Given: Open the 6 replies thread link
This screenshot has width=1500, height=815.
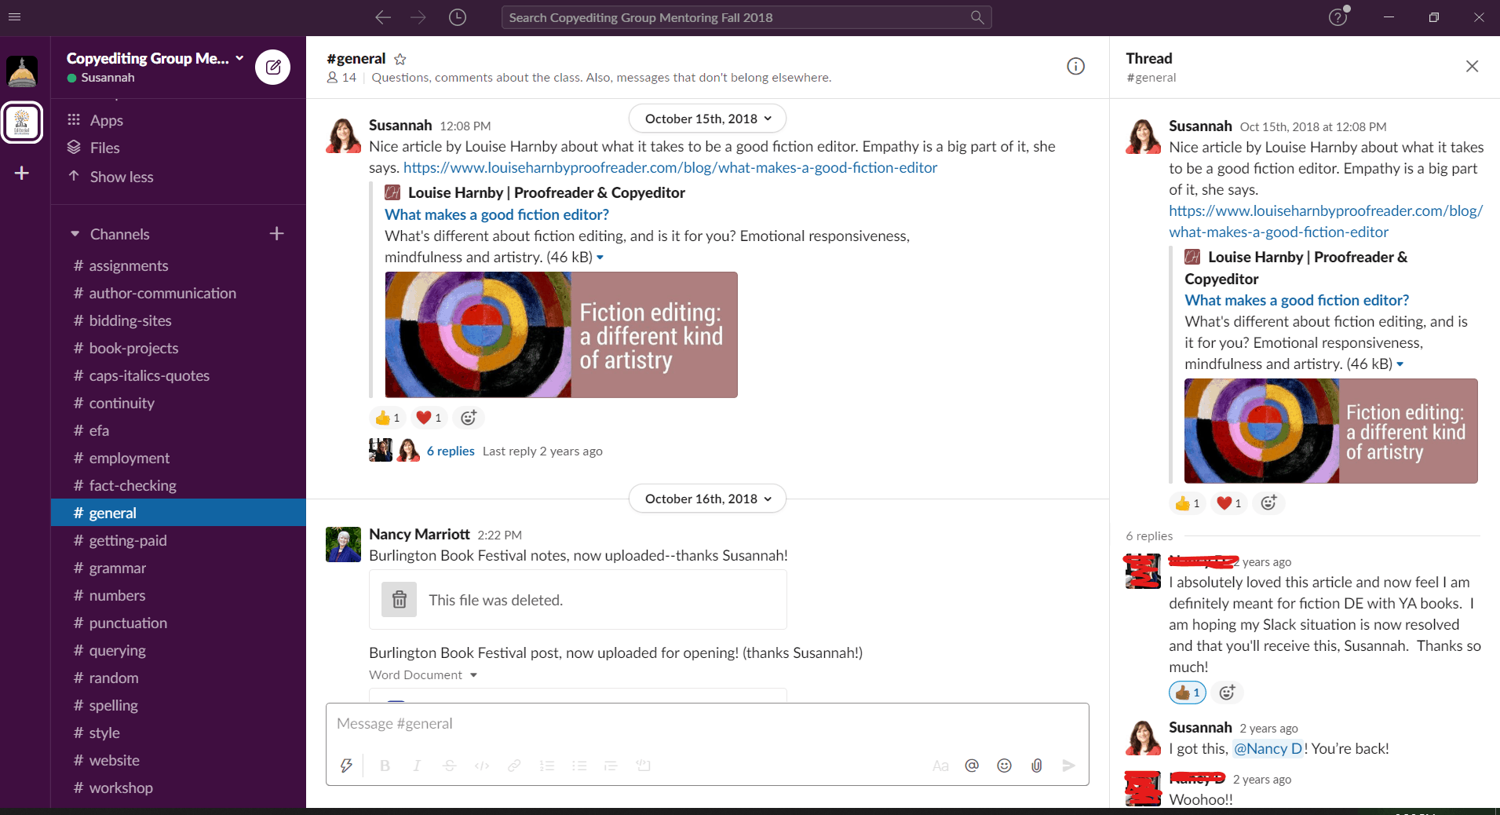Looking at the screenshot, I should click(451, 451).
